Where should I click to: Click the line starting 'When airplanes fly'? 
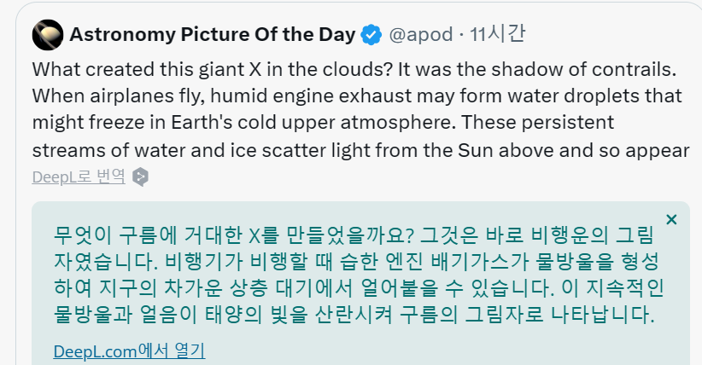(x=357, y=96)
